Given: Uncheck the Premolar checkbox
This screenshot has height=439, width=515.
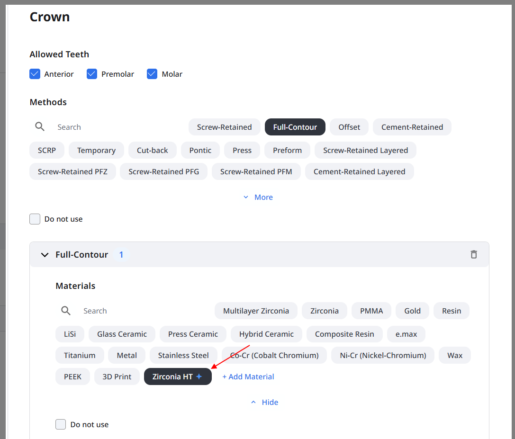Looking at the screenshot, I should coord(91,74).
